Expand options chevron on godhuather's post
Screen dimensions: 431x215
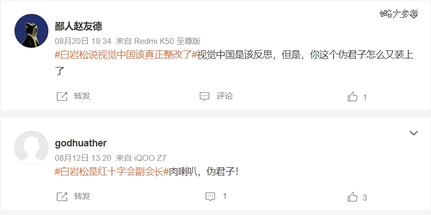[414, 133]
